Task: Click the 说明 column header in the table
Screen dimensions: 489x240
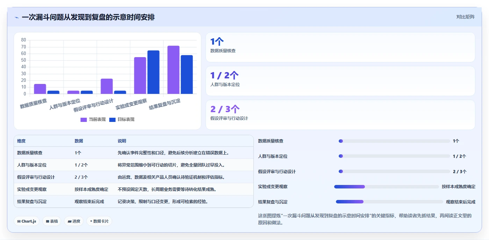Action: coord(122,141)
